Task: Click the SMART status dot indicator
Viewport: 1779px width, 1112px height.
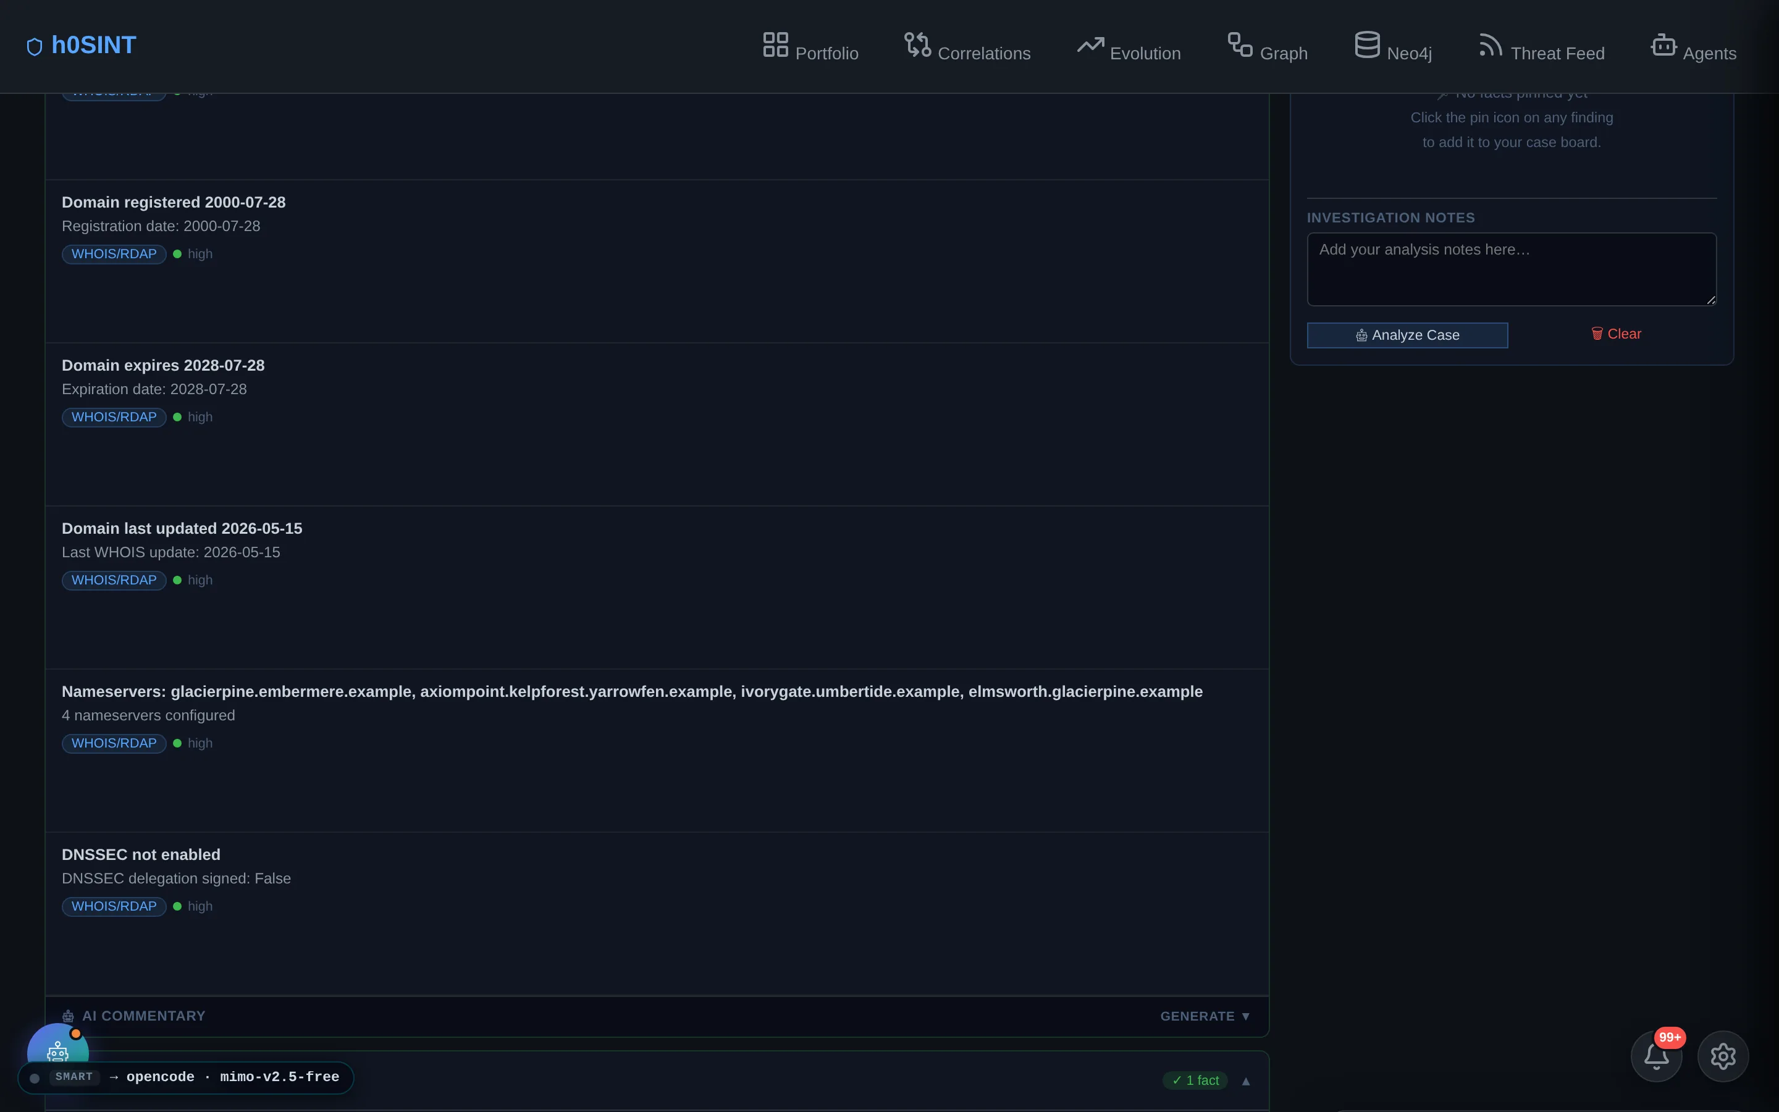Action: tap(35, 1078)
